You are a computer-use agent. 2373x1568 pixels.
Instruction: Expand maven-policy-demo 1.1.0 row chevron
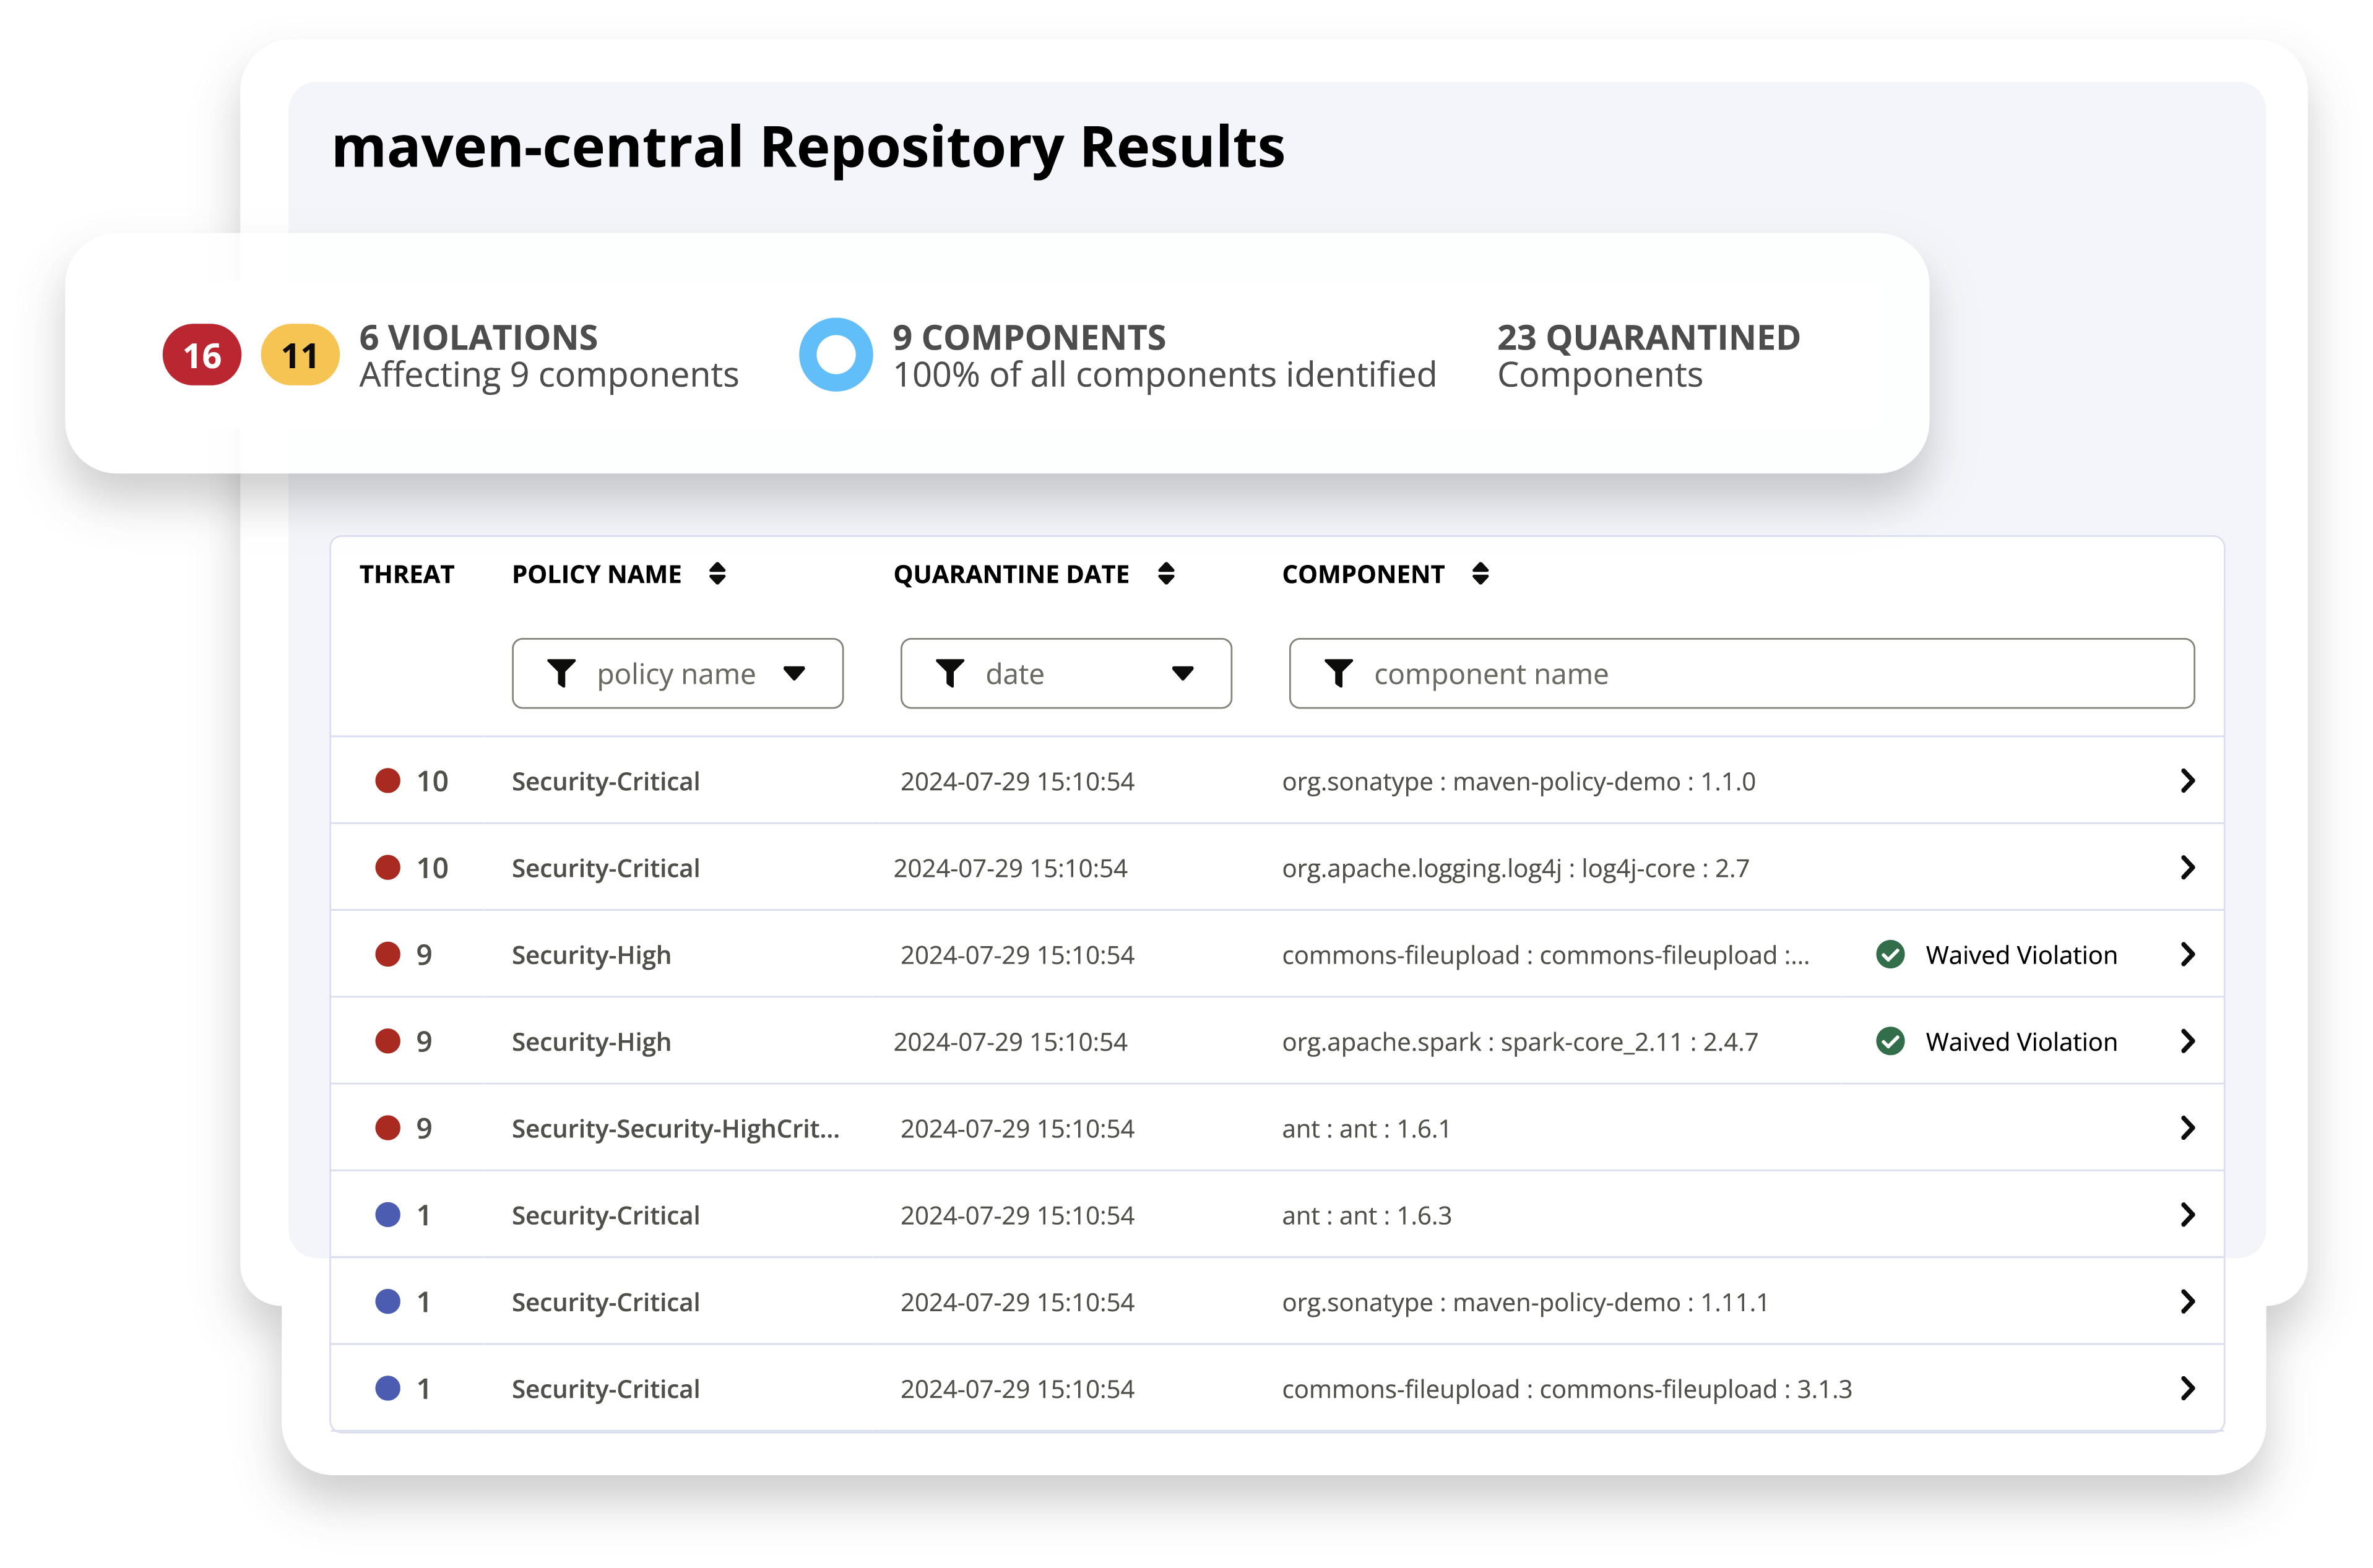(2187, 781)
